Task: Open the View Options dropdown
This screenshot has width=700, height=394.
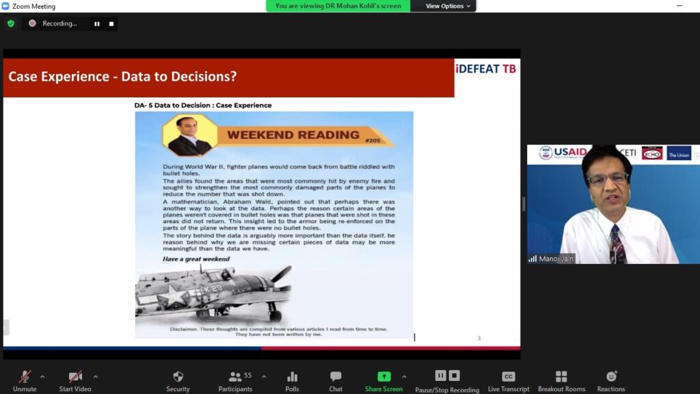Action: pyautogui.click(x=448, y=6)
